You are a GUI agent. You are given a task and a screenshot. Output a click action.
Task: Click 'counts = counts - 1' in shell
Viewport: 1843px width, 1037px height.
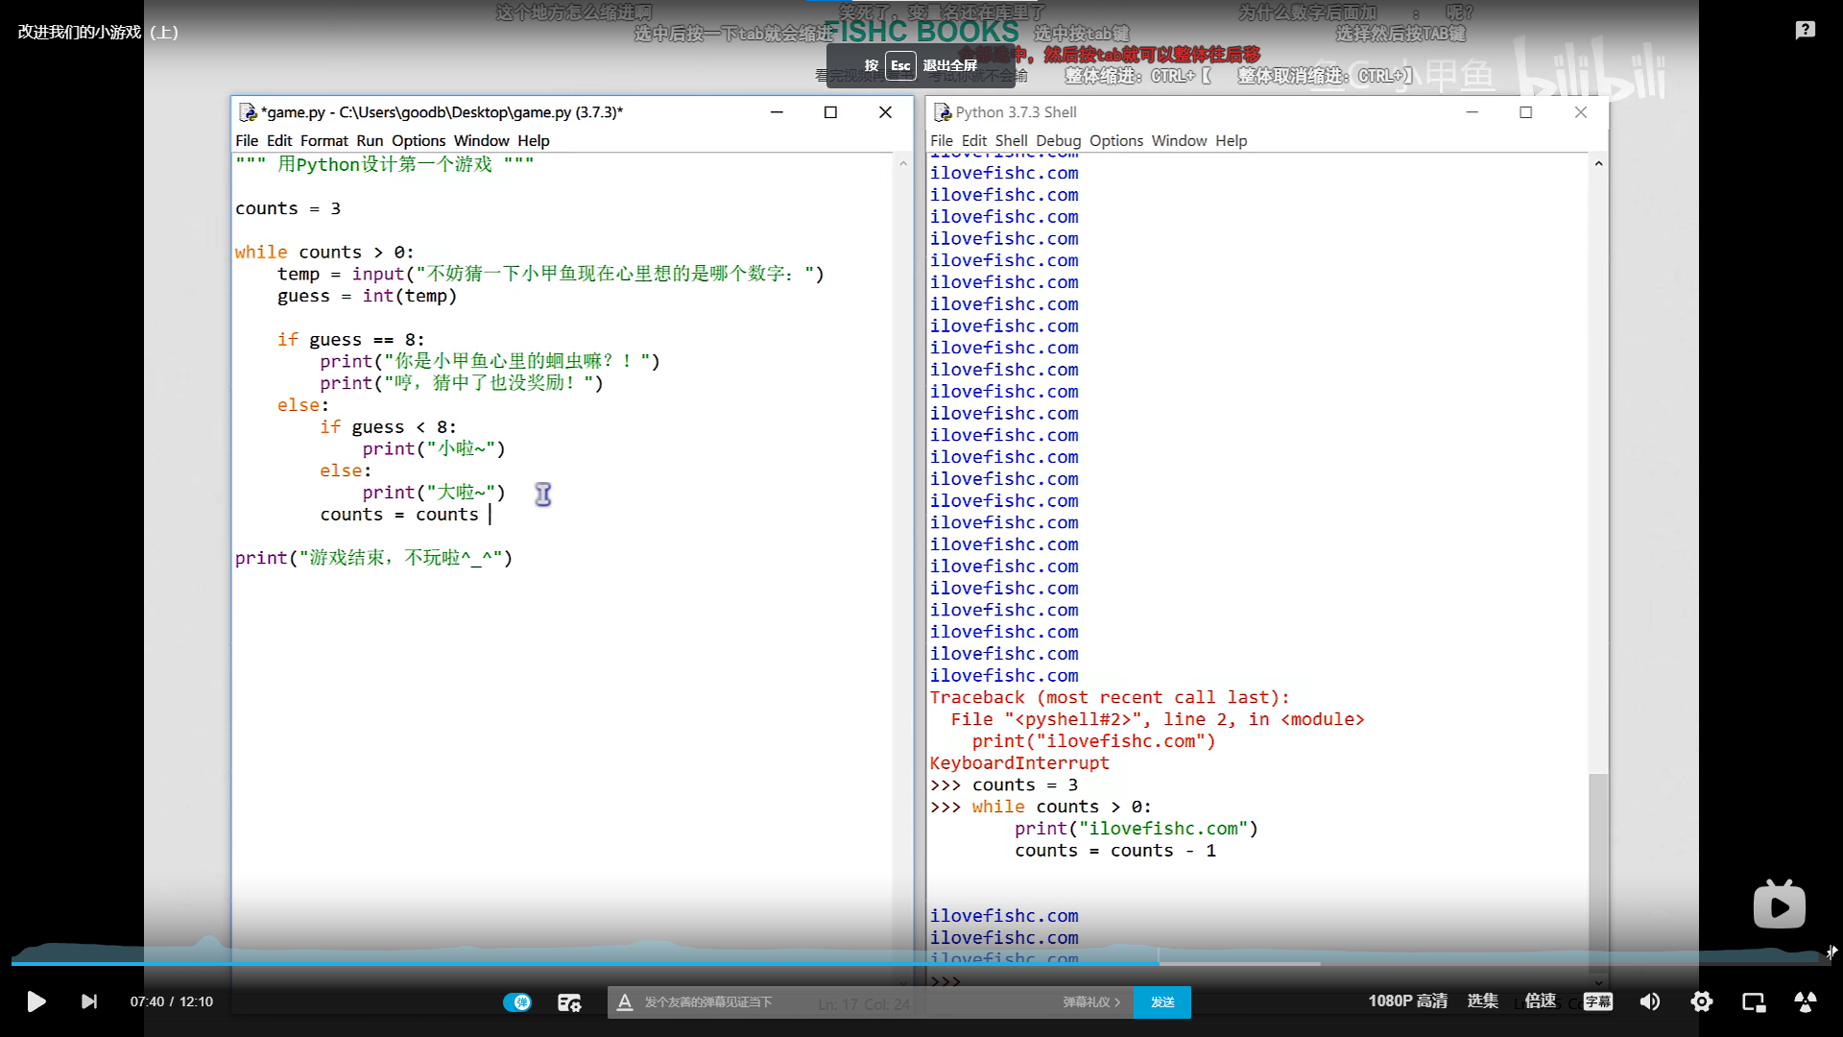coord(1115,850)
